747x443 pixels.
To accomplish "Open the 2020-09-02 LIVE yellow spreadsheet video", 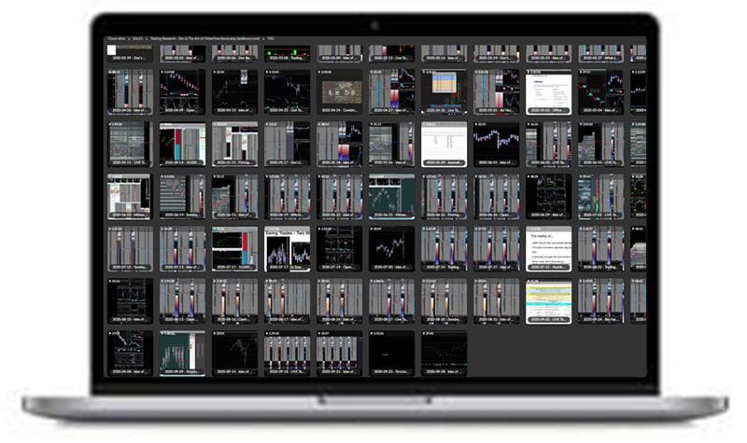I will click(x=548, y=300).
